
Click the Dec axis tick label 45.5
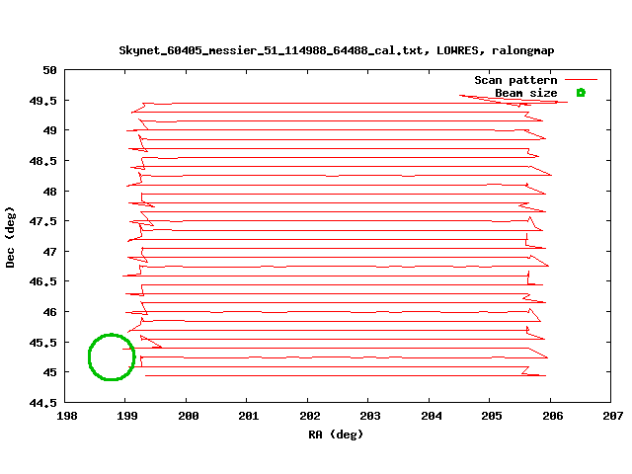click(43, 343)
